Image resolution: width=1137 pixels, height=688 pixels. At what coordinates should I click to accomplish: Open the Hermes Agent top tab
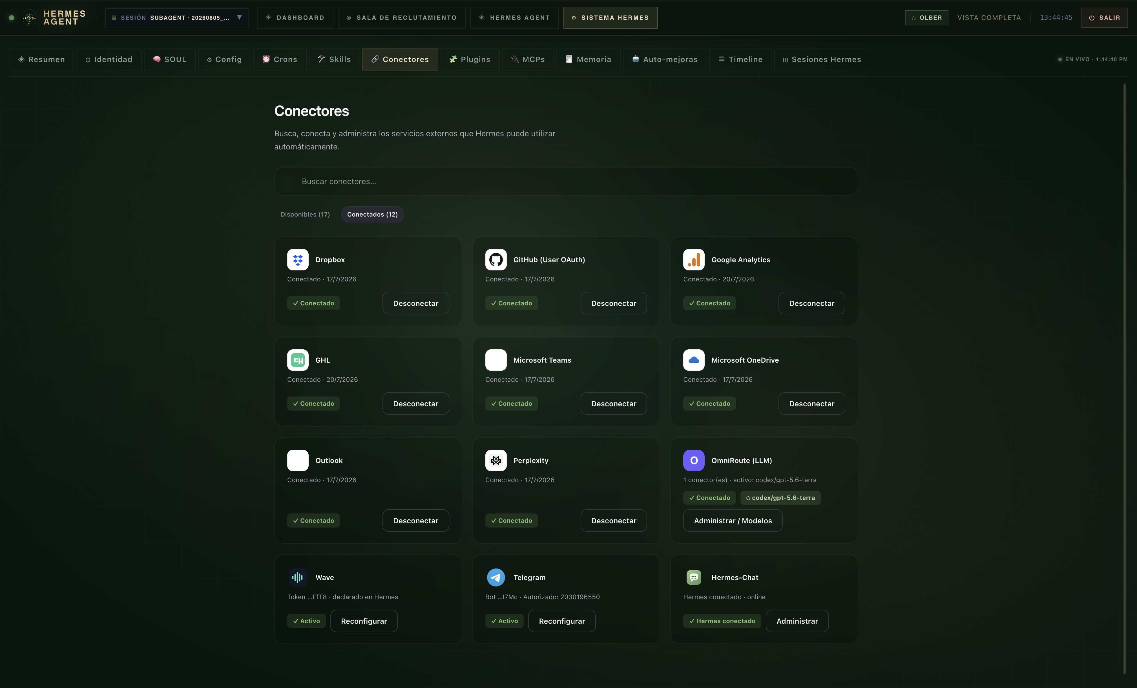pyautogui.click(x=514, y=17)
